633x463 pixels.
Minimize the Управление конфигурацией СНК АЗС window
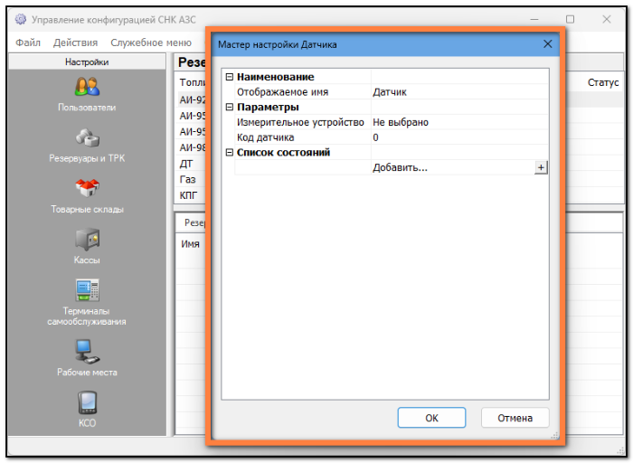pos(534,19)
